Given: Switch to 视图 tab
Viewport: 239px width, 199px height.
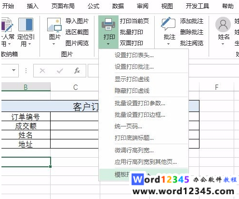Looking at the screenshot, I should (x=167, y=6).
